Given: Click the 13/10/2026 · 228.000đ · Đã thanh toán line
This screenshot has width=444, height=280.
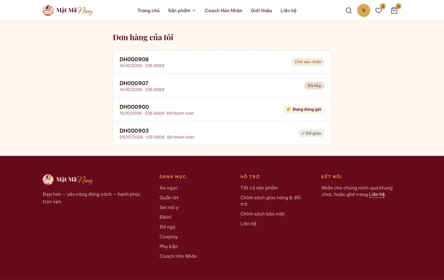Looking at the screenshot, I should [x=157, y=113].
